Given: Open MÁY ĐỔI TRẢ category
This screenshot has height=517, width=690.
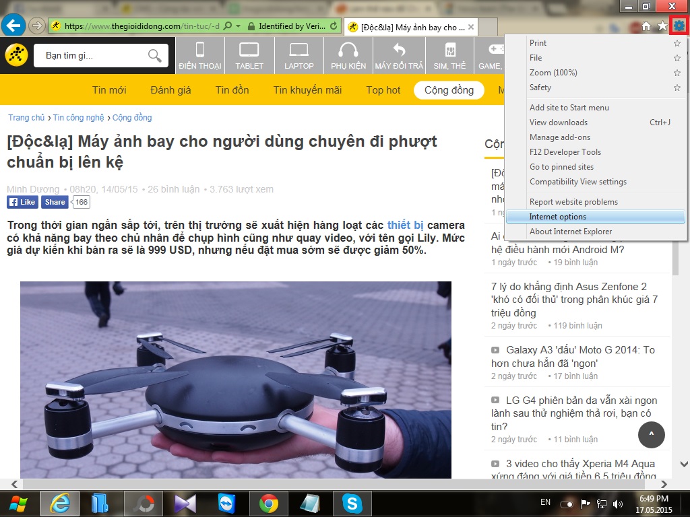Looking at the screenshot, I should (x=399, y=55).
